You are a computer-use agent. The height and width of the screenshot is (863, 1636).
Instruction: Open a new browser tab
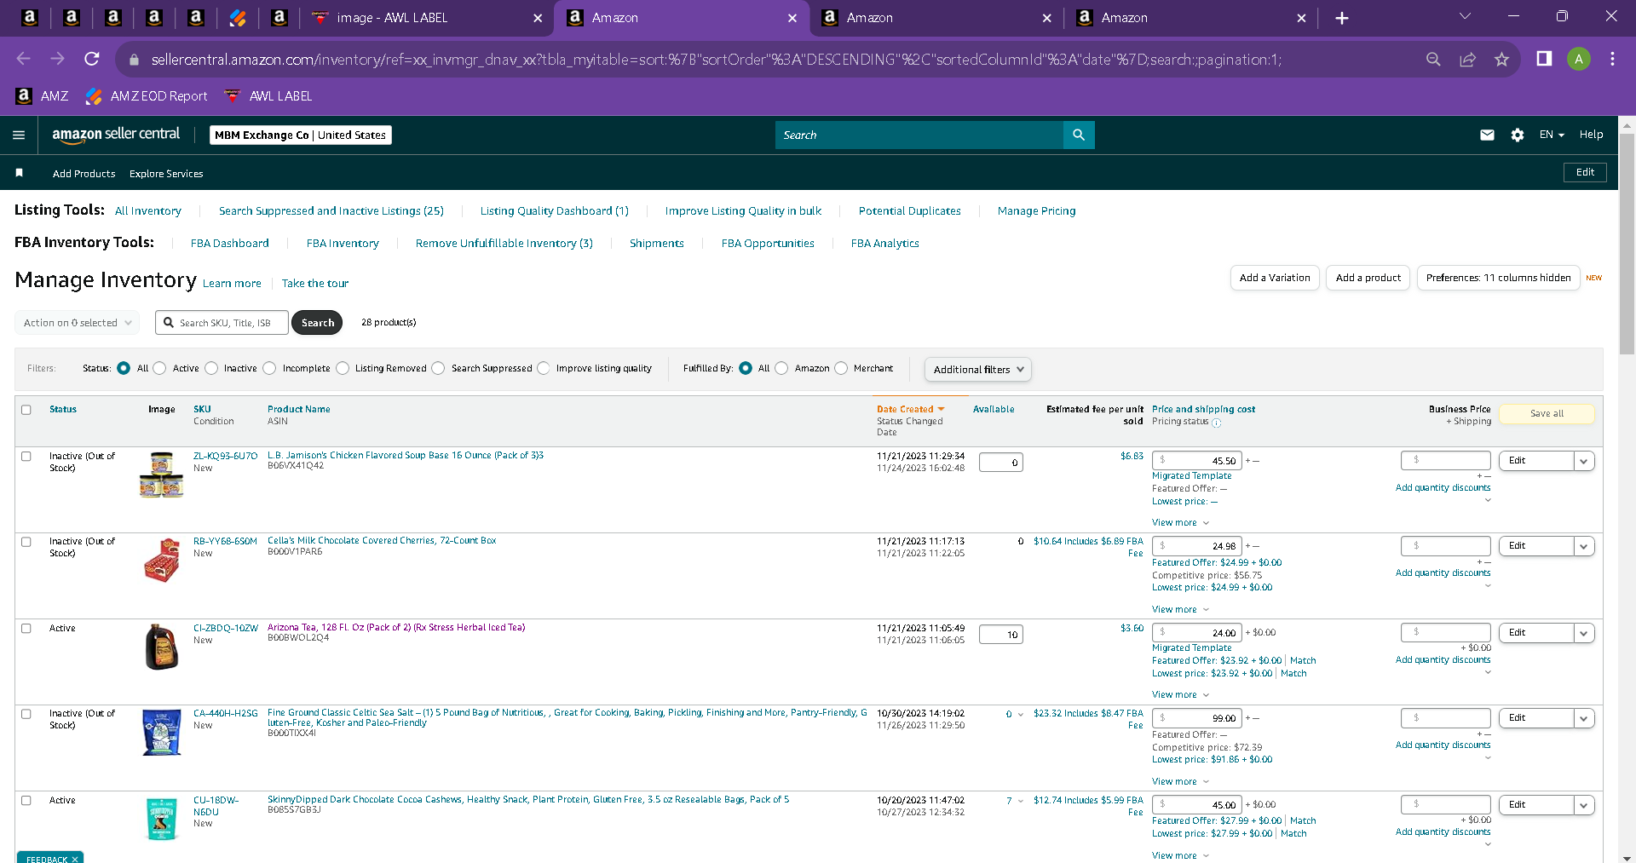(x=1342, y=18)
